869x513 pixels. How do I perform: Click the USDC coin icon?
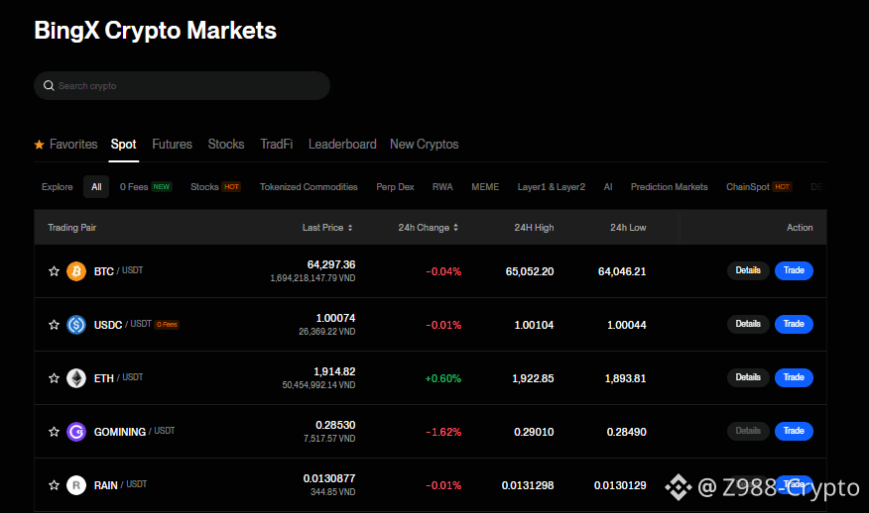(76, 325)
